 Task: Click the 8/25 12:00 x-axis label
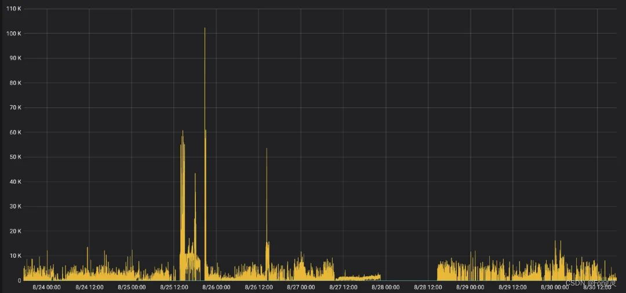coord(174,287)
